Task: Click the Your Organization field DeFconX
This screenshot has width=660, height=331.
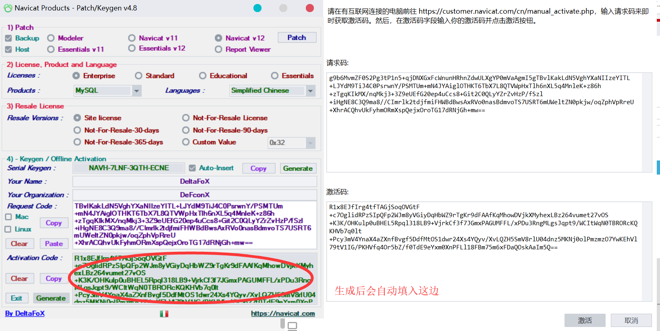Action: point(195,195)
